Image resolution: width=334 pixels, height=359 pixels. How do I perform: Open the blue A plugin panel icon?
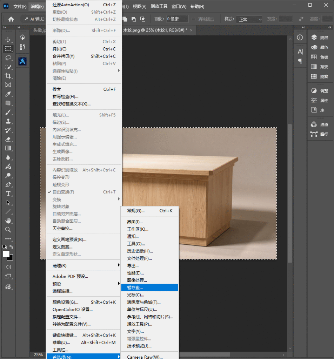[22, 61]
